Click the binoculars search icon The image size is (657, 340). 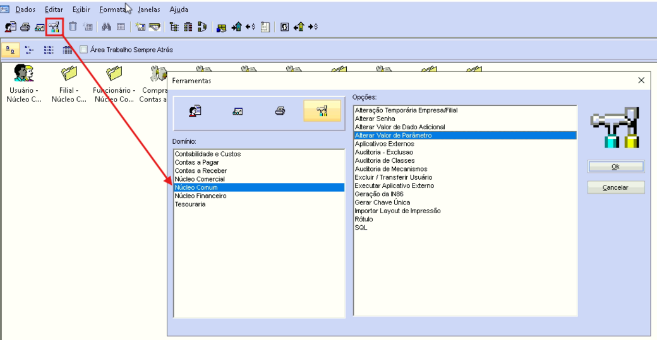tap(106, 26)
